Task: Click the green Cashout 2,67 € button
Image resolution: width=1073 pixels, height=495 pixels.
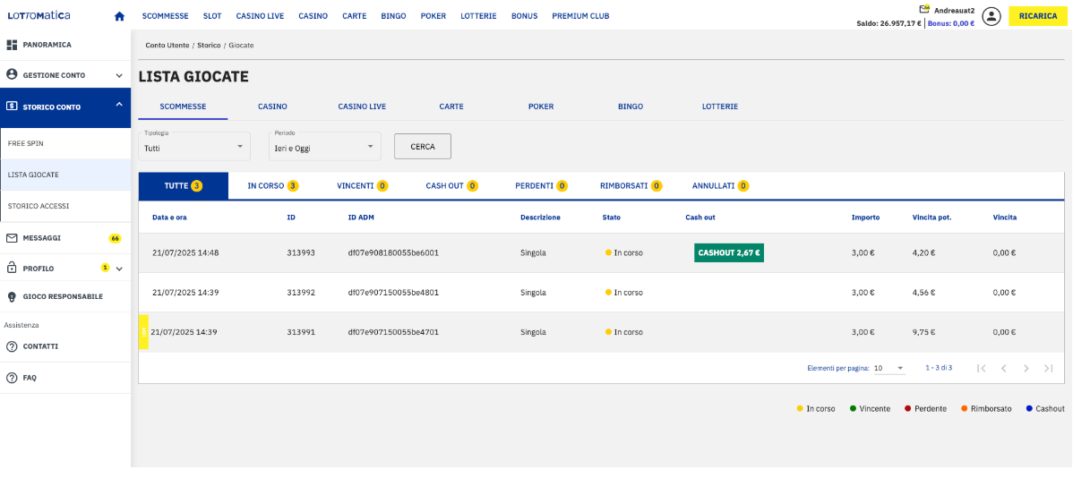Action: [x=728, y=253]
